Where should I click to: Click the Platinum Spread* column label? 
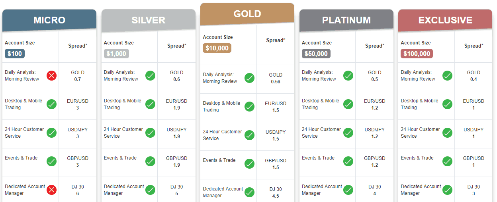point(375,46)
